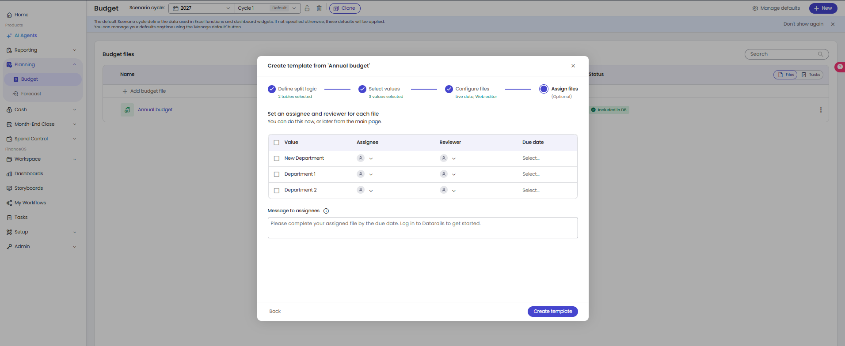Open Tasks from the sidebar
The image size is (845, 346).
[x=17, y=217]
